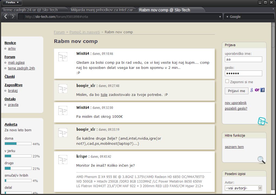Click the "uporabniško ime" input field
This screenshot has height=195, width=276.
point(243,59)
